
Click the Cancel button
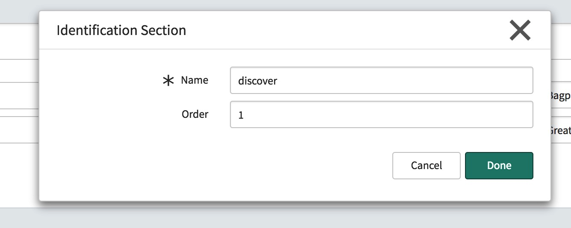coord(426,166)
